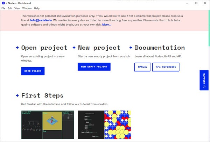Click the plus icon beside First Steps
This screenshot has width=210, height=142.
[x=17, y=95]
